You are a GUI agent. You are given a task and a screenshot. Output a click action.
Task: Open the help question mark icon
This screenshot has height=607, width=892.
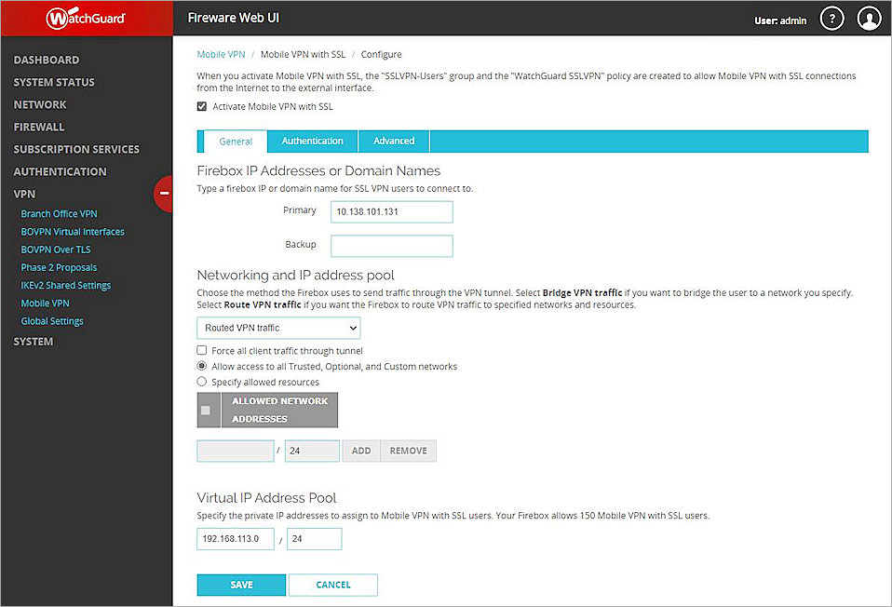pos(831,18)
